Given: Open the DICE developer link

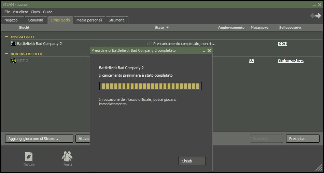Looking at the screenshot, I should (282, 44).
